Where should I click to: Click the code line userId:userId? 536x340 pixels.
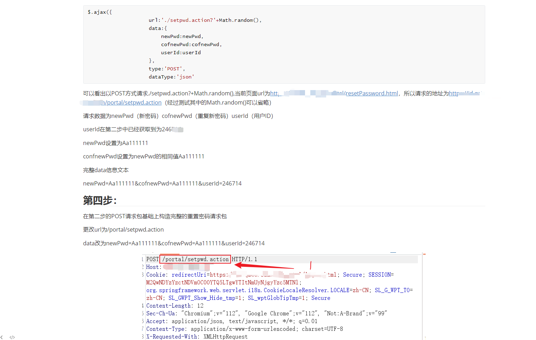tap(181, 52)
